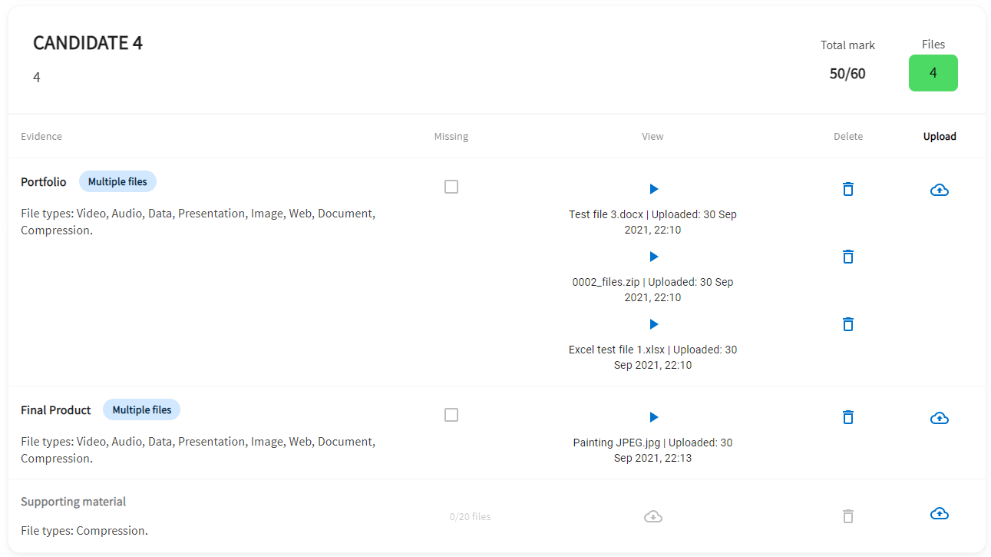Click 'Test file 3.docx' upload caption

click(x=653, y=222)
